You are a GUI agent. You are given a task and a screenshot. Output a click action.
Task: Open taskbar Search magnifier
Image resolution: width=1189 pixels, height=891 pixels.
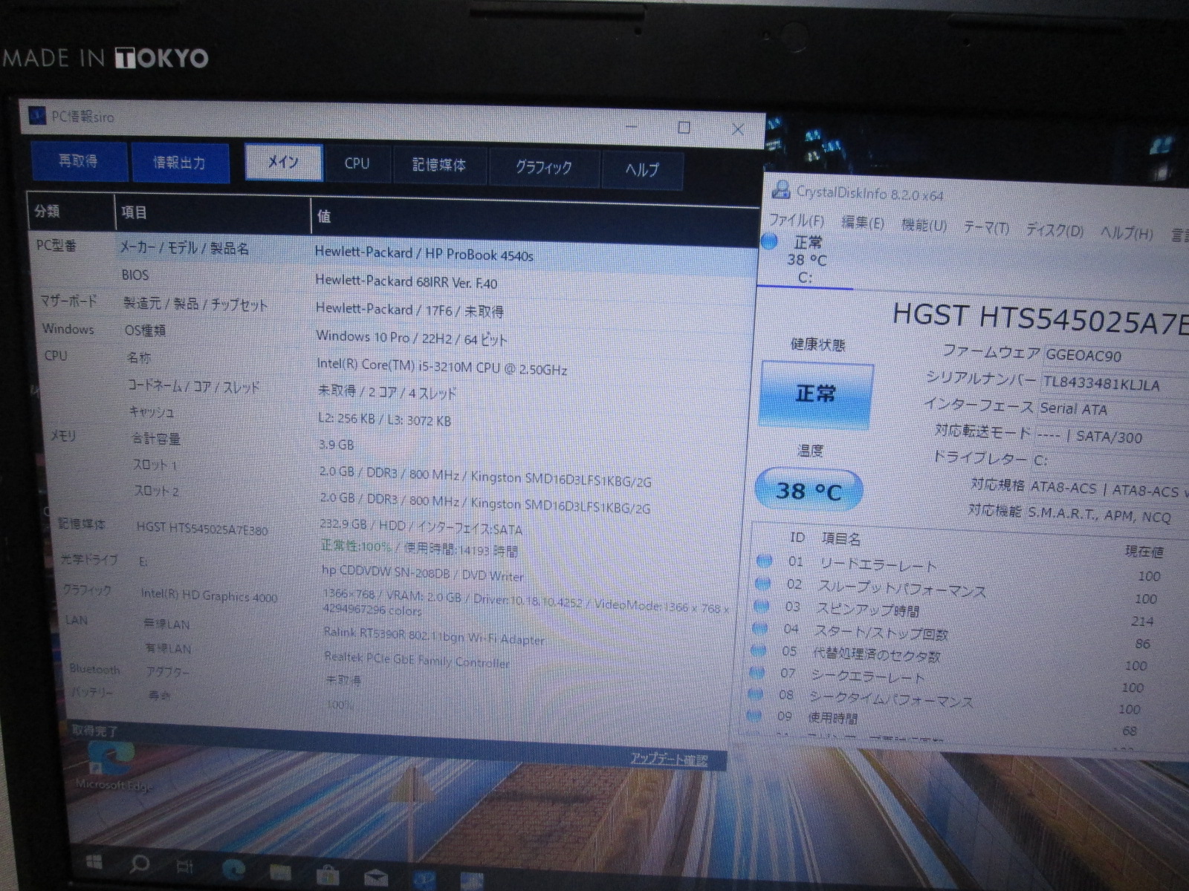point(139,864)
